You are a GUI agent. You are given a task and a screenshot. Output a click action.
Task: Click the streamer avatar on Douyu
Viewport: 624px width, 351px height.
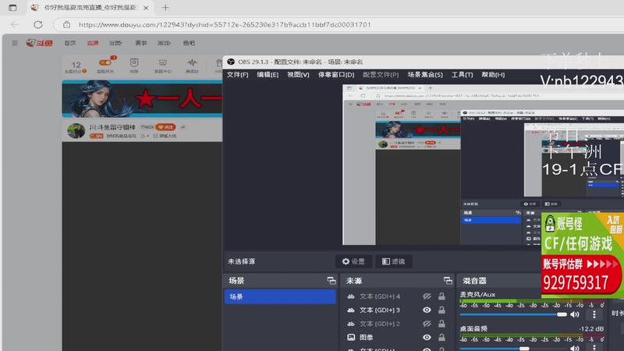tap(76, 131)
